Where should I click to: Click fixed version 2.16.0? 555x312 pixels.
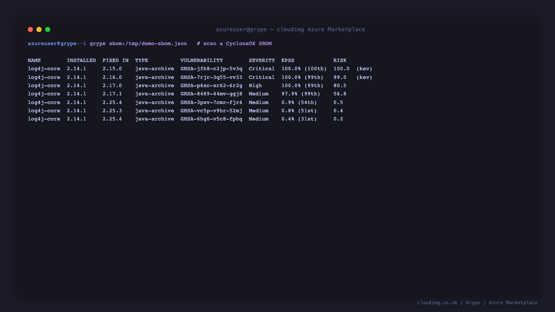(x=112, y=78)
